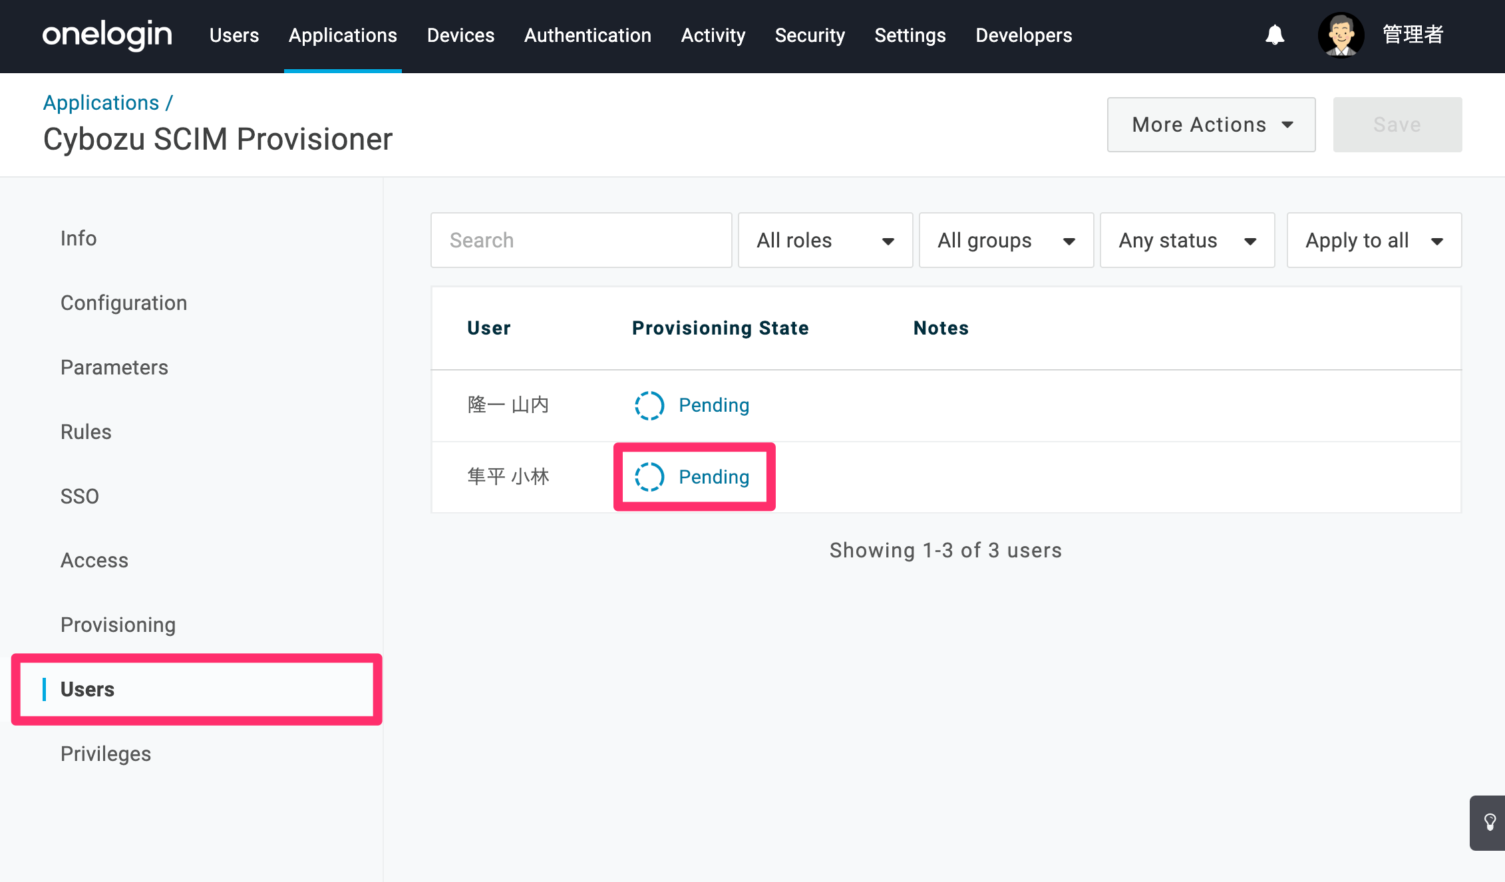Open the Security menu in navbar
1505x882 pixels.
click(810, 35)
